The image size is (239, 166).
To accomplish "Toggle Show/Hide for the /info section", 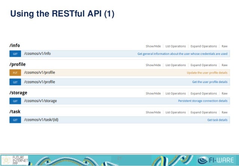I will point(153,46).
